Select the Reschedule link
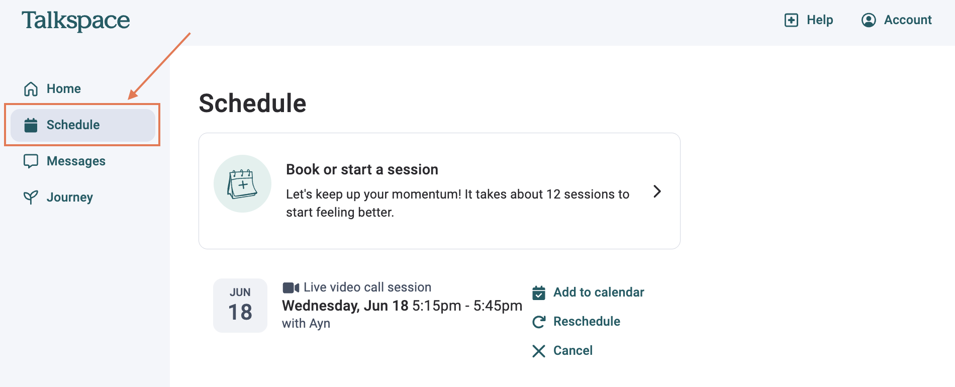Viewport: 955px width, 387px height. click(x=587, y=322)
